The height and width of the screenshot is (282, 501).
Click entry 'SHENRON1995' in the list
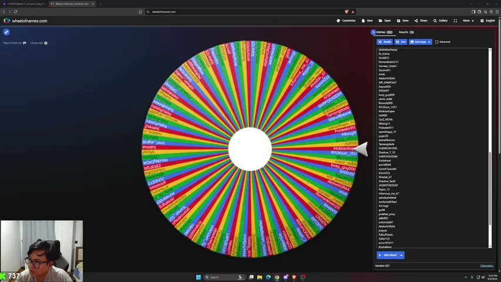[x=388, y=149]
